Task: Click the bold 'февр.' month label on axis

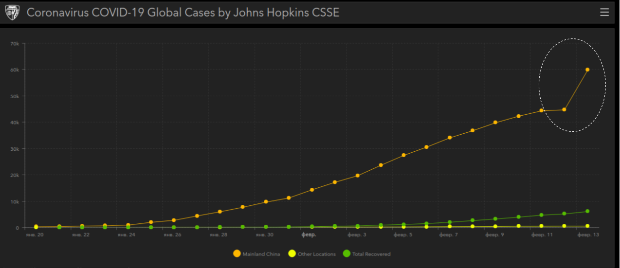Action: 309,234
